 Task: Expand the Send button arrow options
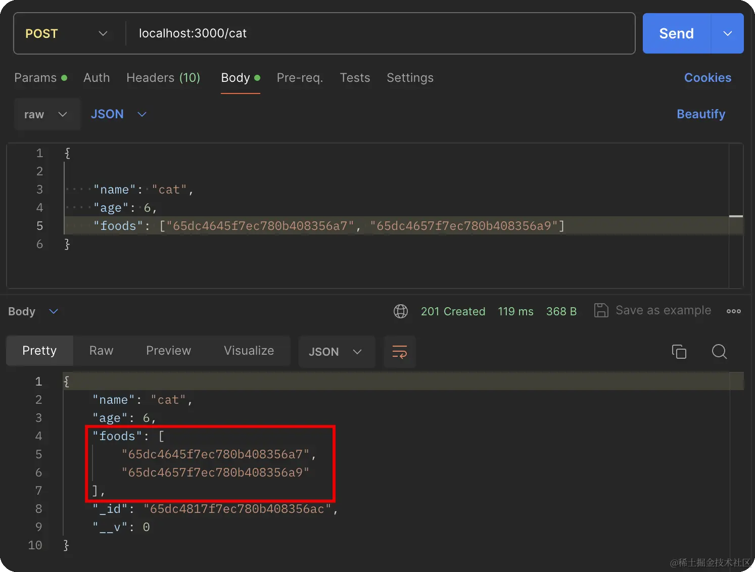click(727, 33)
